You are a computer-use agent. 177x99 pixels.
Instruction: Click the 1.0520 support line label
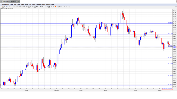(x=170, y=76)
